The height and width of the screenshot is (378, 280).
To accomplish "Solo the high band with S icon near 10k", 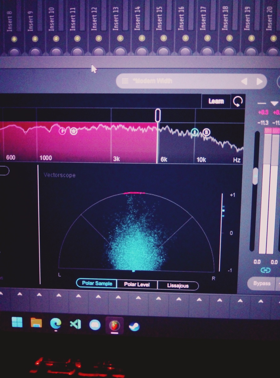I will (206, 132).
